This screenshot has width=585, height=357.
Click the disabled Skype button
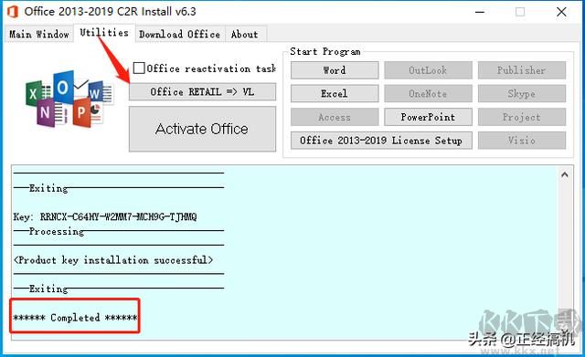(522, 93)
